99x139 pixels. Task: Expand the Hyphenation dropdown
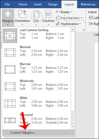click(x=68, y=24)
